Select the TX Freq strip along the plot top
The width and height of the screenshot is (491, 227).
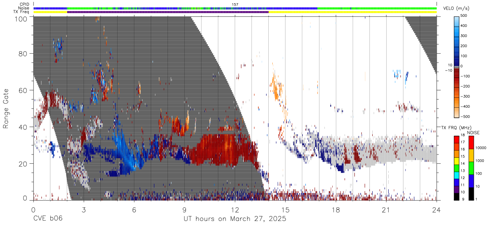pos(235,12)
